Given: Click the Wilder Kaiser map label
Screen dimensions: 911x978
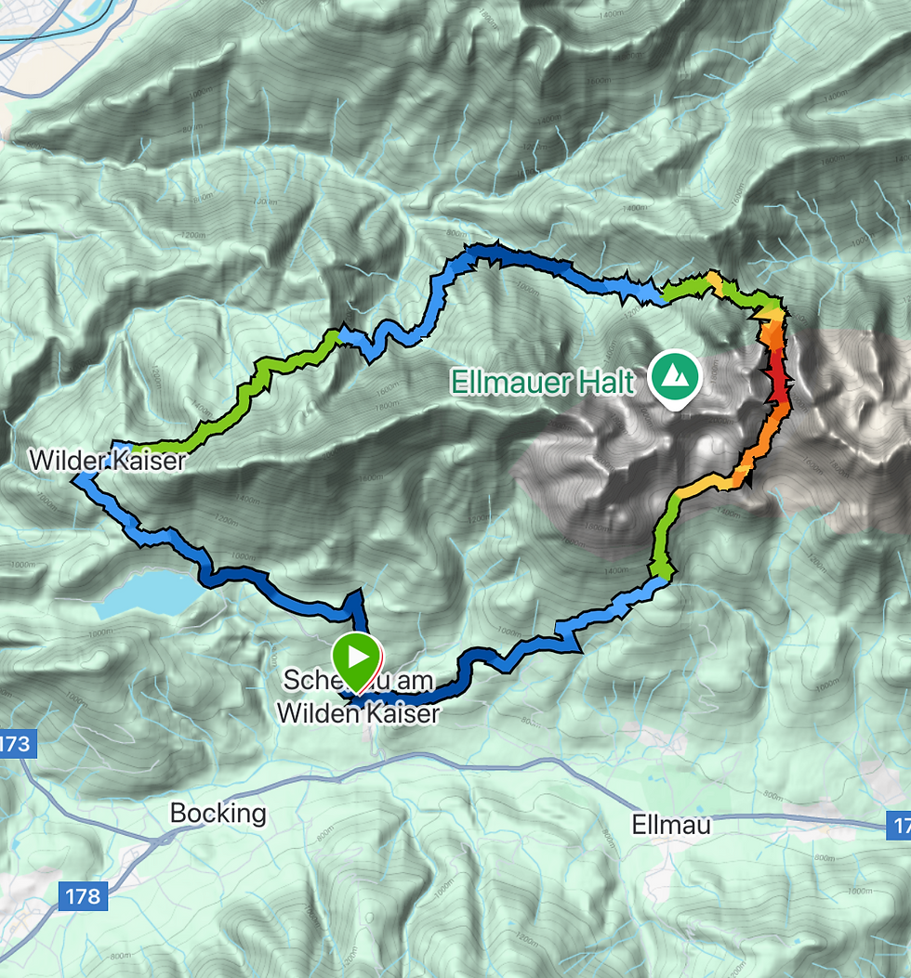Looking at the screenshot, I should pos(108,461).
